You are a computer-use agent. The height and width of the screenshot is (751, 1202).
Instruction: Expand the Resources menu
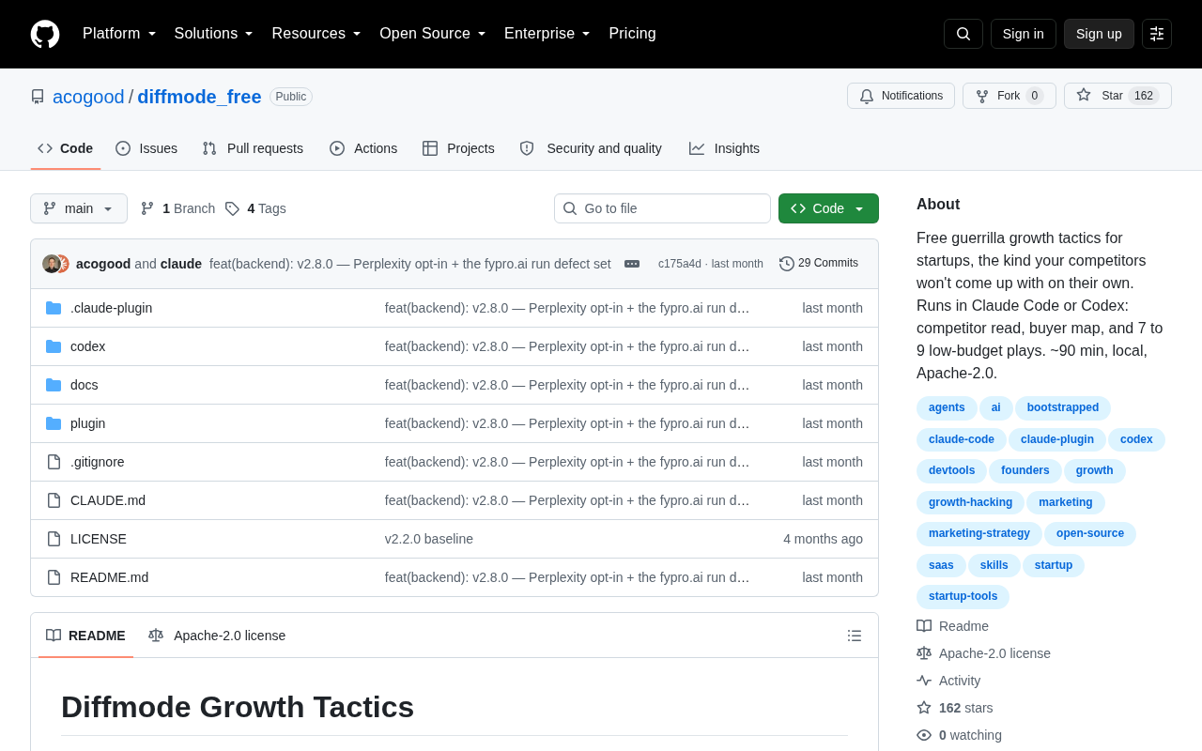[316, 34]
